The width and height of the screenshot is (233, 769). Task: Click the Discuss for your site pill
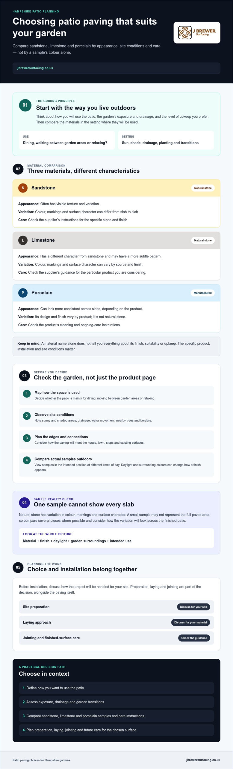click(x=193, y=607)
